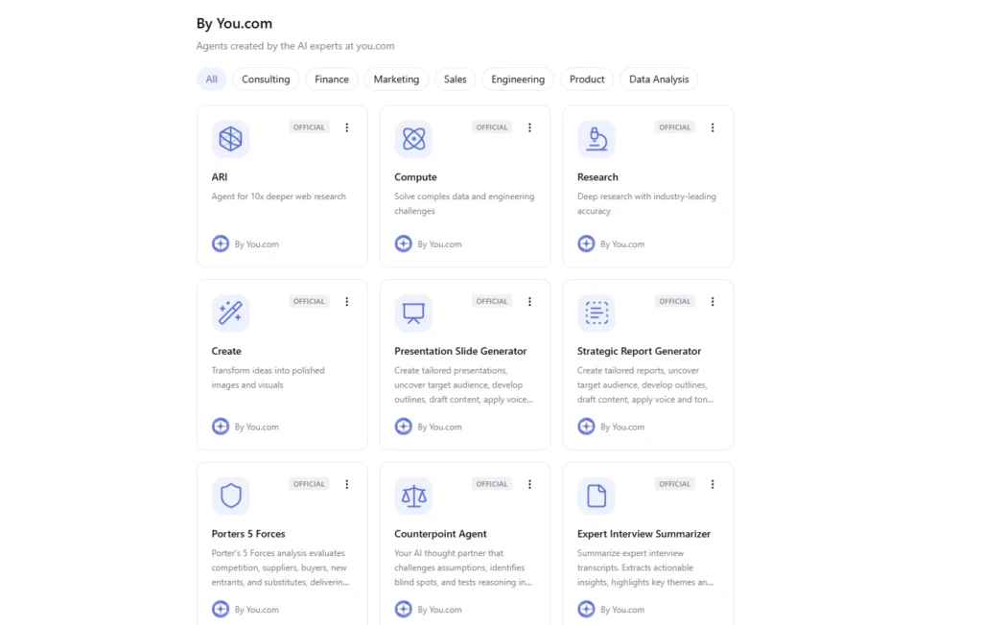Open more options for Presentation Slide Generator

coord(529,302)
